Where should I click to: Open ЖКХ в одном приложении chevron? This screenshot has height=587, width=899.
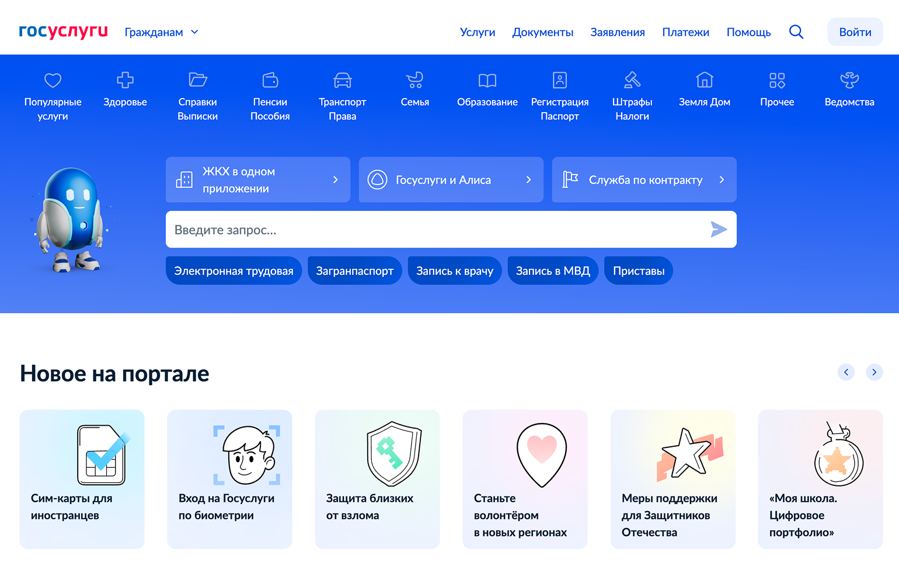click(336, 180)
